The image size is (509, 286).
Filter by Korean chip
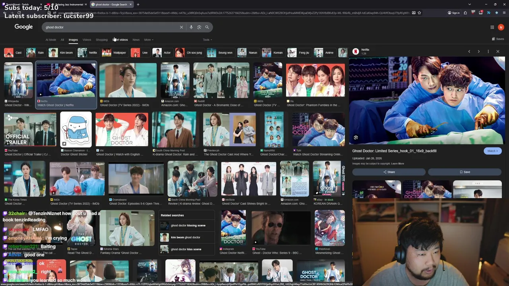pyautogui.click(x=273, y=52)
